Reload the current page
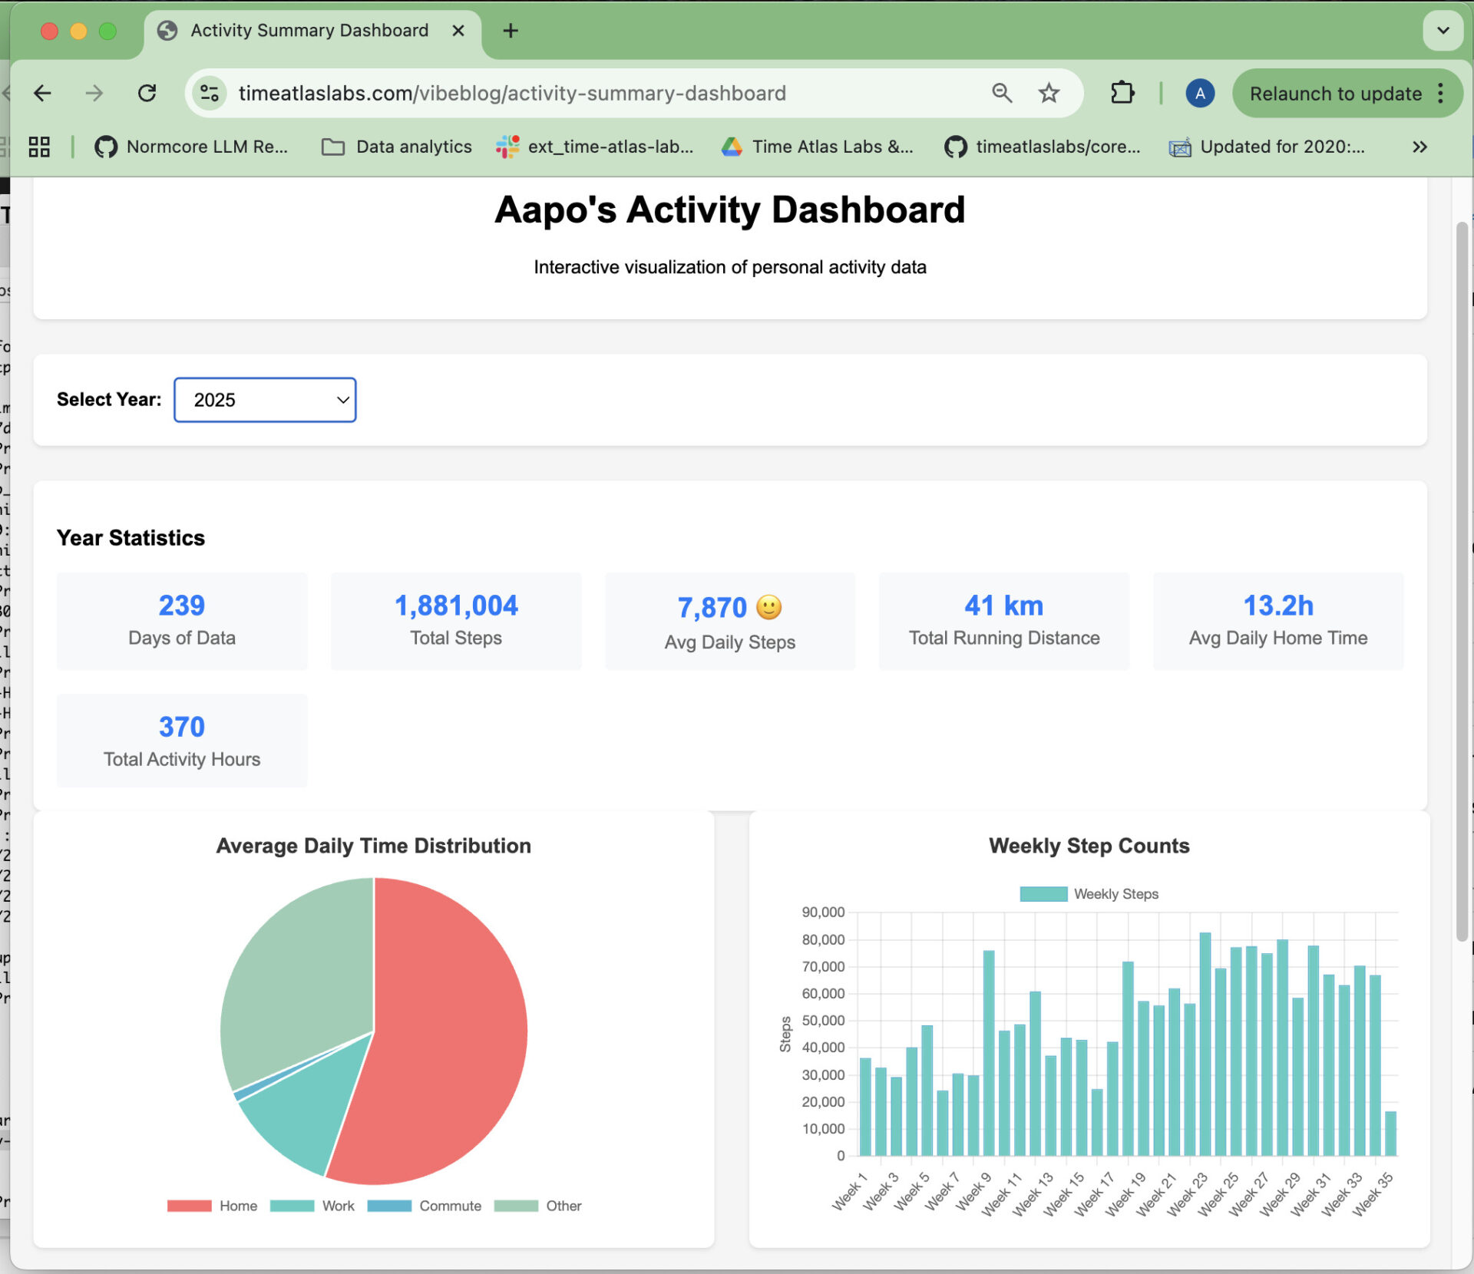Screen dimensions: 1474x1274 (147, 93)
